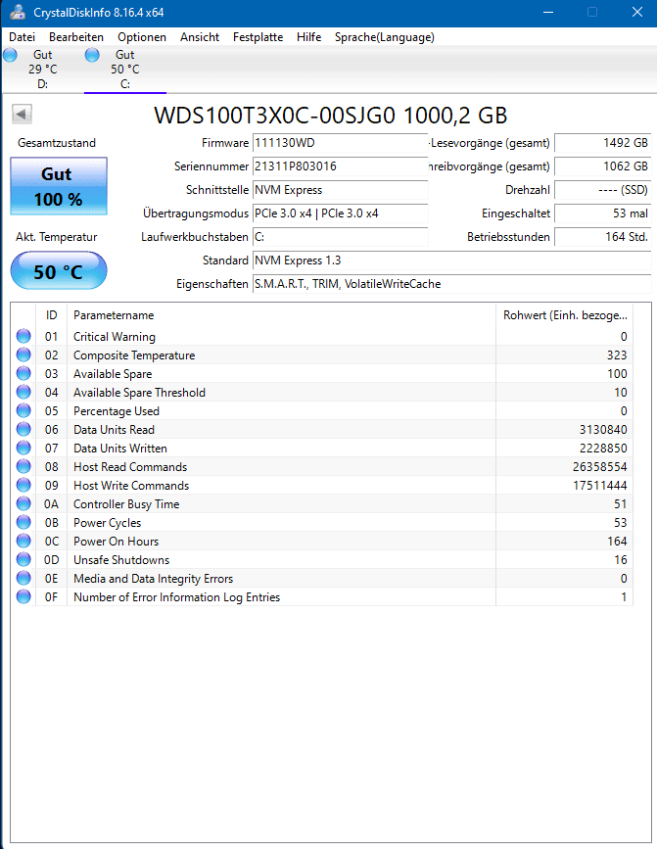The image size is (657, 852).
Task: Click the Eigenschaften field with S.M.A.R.T., TRIM
Action: (x=452, y=284)
